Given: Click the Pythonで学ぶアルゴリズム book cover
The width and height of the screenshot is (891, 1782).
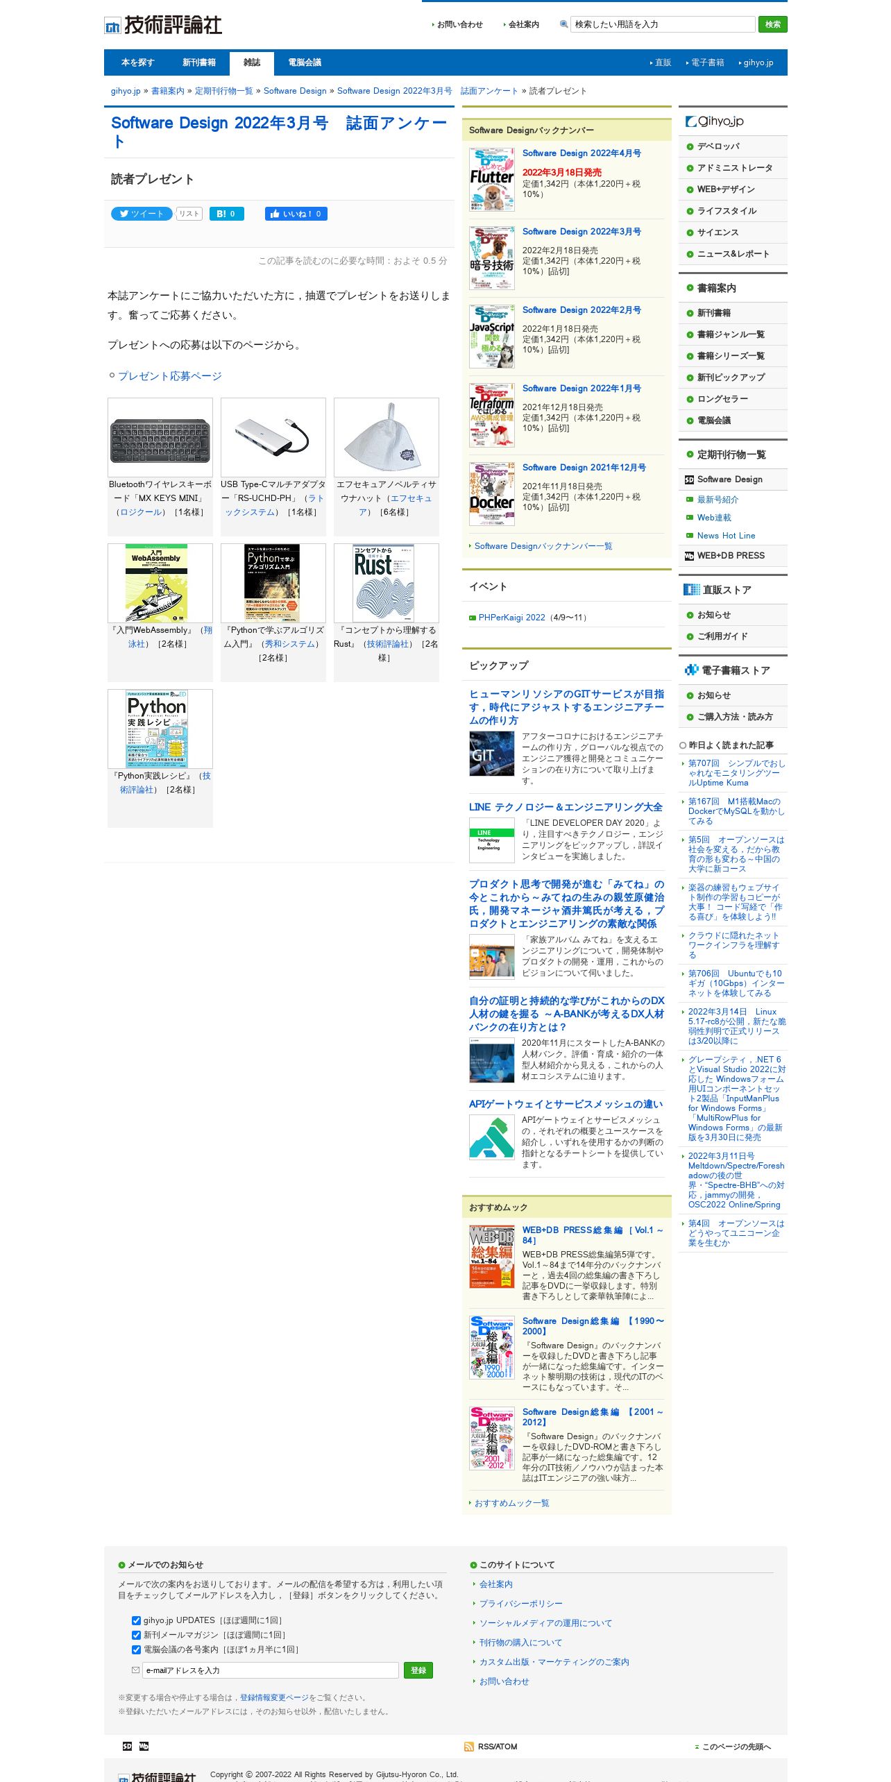Looking at the screenshot, I should point(273,583).
